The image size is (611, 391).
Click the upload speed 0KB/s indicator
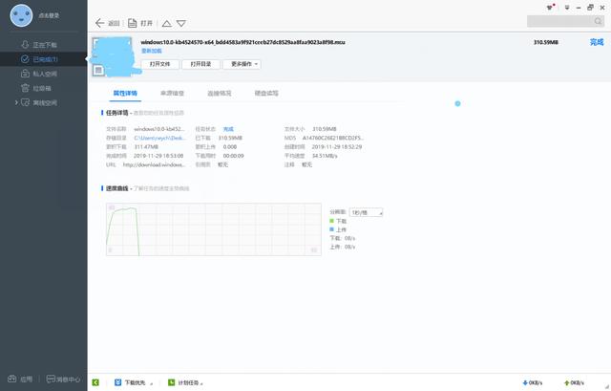[574, 382]
